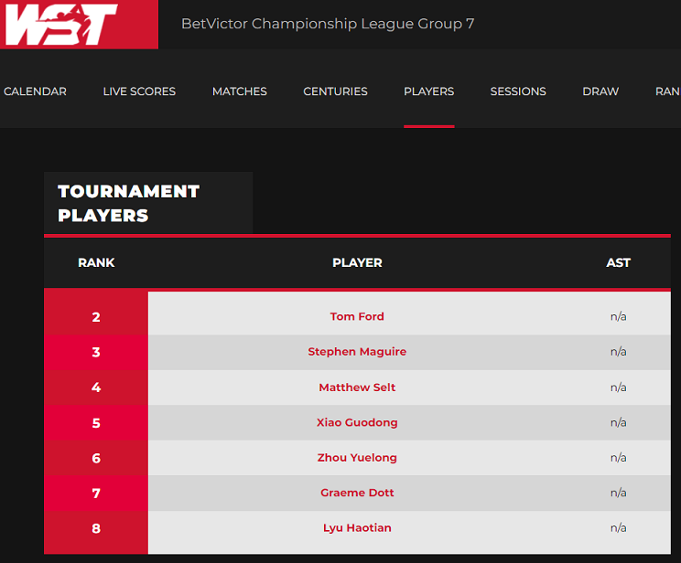Screen dimensions: 681x563
Task: Open Tom Ford's player profile
Action: [x=357, y=316]
